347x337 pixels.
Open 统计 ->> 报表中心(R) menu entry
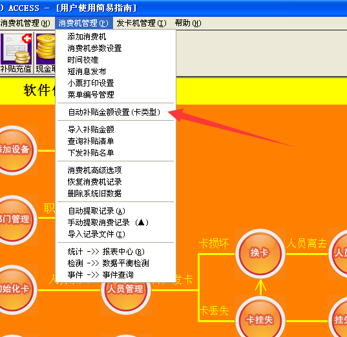[116, 252]
